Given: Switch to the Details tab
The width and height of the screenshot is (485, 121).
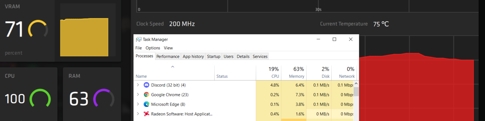Looking at the screenshot, I should (243, 57).
